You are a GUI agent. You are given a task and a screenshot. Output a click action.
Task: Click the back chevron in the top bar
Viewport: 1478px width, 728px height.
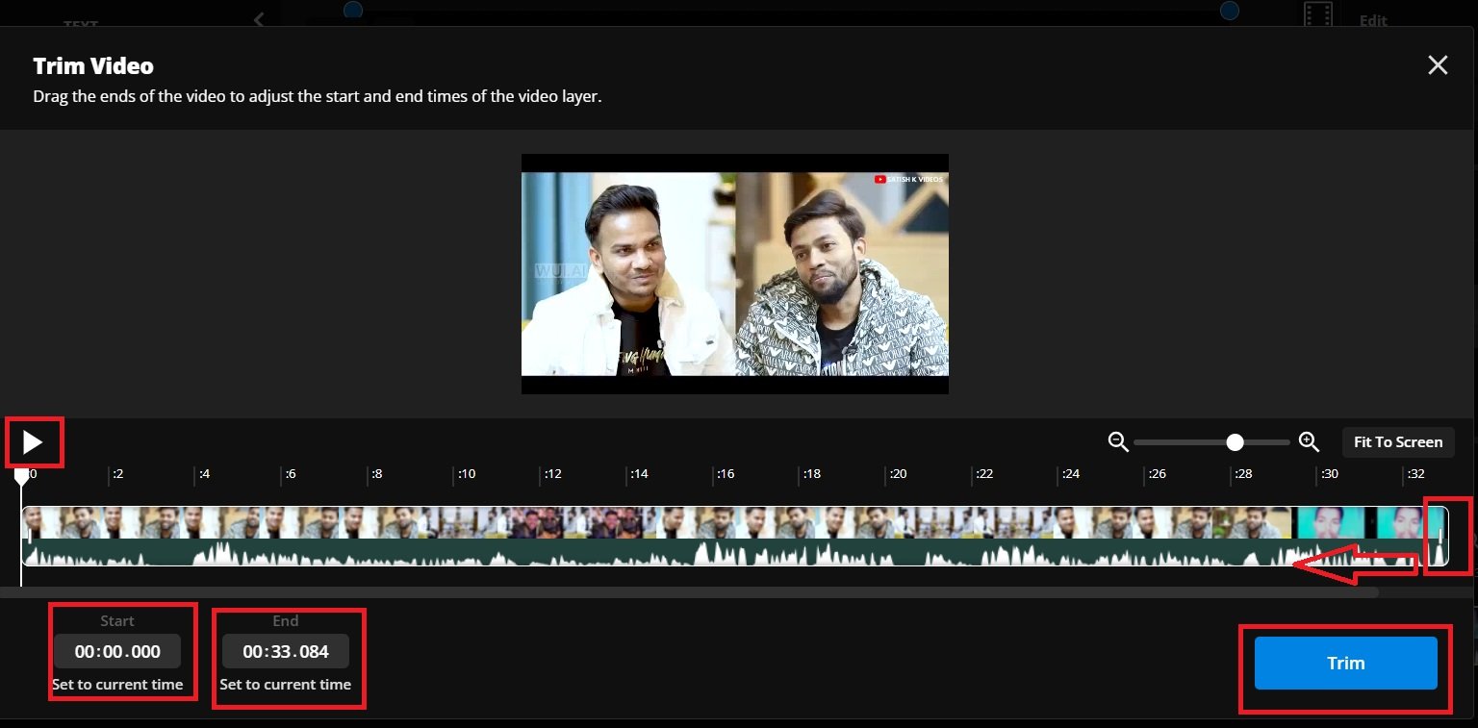pos(258,19)
